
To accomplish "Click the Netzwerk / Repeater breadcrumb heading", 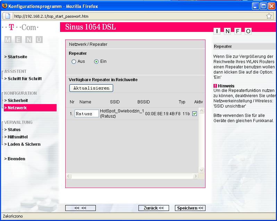I will (88, 44).
